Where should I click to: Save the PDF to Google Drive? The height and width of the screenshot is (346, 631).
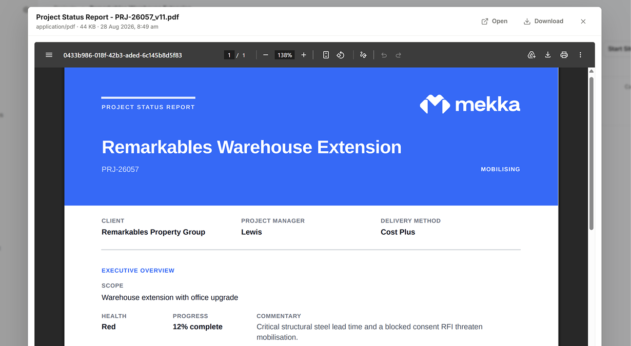tap(531, 55)
